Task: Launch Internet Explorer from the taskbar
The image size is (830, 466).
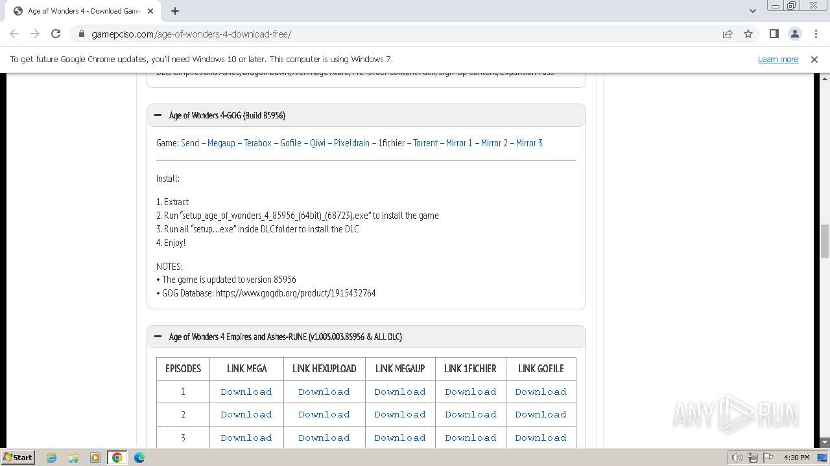Action: coord(51,458)
